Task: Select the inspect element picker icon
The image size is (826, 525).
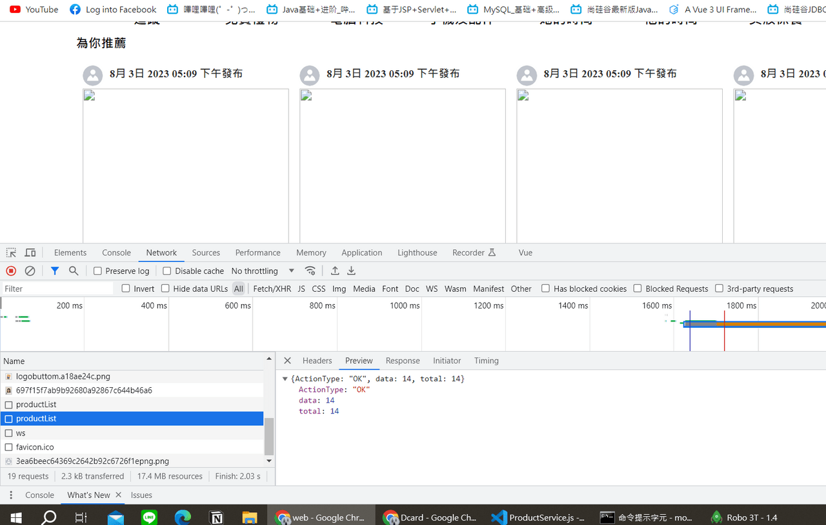Action: click(x=10, y=252)
